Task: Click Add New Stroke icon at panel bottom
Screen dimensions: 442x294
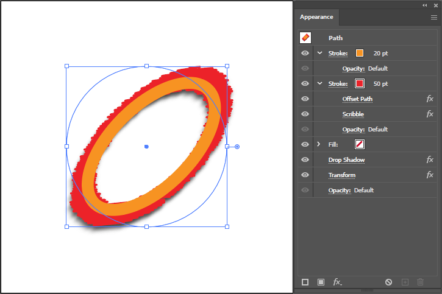Action: pyautogui.click(x=305, y=282)
